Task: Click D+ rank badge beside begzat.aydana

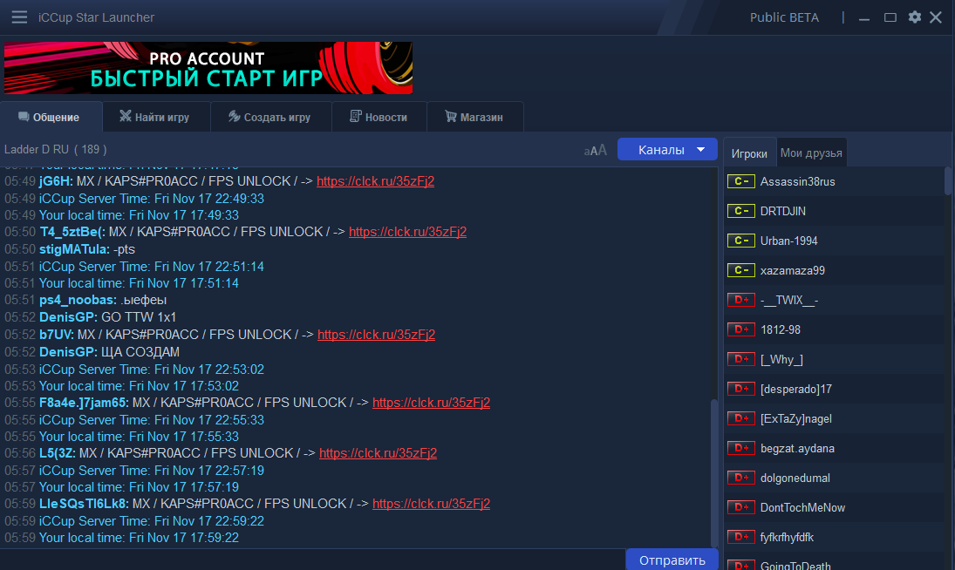Action: tap(740, 448)
